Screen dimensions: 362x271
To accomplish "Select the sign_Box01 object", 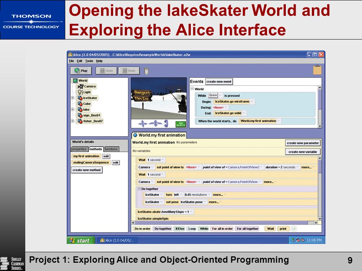I will (x=89, y=115).
